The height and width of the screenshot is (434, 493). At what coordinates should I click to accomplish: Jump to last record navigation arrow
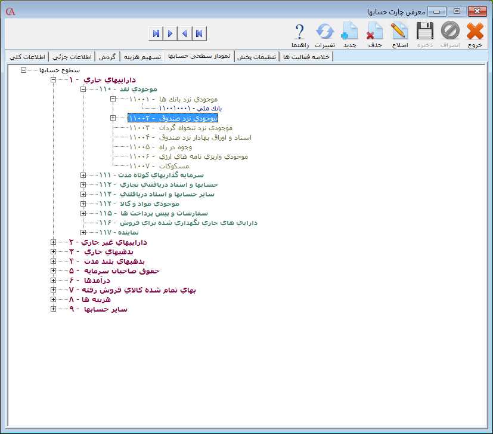click(156, 33)
